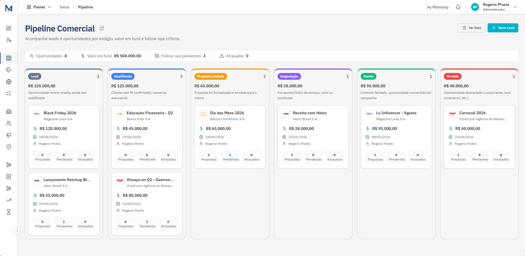Click date 19/06/2026 on Educação Financeira card
This screenshot has width=525, height=256.
tap(131, 137)
